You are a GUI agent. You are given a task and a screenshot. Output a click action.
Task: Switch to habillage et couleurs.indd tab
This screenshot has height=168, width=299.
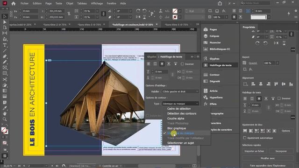pos(133,24)
